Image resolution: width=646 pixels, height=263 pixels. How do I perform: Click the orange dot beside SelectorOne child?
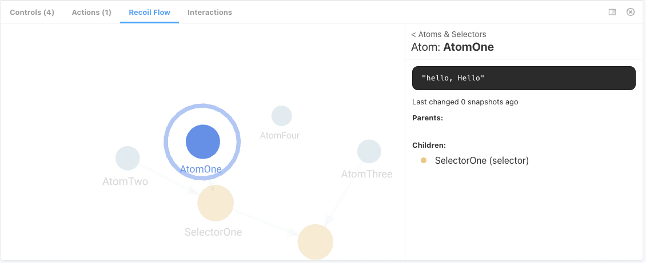pyautogui.click(x=424, y=161)
